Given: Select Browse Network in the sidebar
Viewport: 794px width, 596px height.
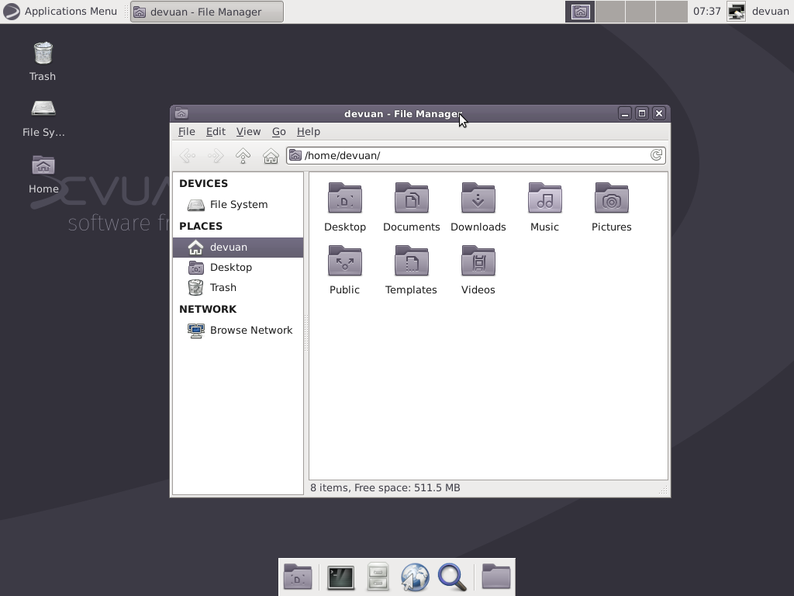Looking at the screenshot, I should [x=250, y=330].
